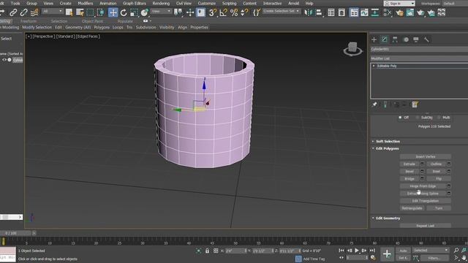Open the Rendered Frame Window
This screenshot has height=263, width=468.
[x=409, y=12]
